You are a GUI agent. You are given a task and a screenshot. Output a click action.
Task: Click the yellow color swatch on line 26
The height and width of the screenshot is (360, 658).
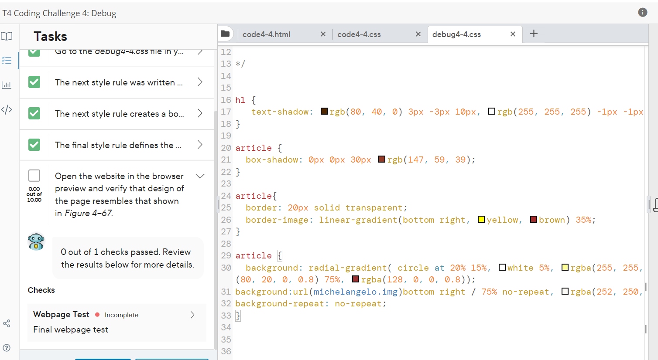point(481,219)
